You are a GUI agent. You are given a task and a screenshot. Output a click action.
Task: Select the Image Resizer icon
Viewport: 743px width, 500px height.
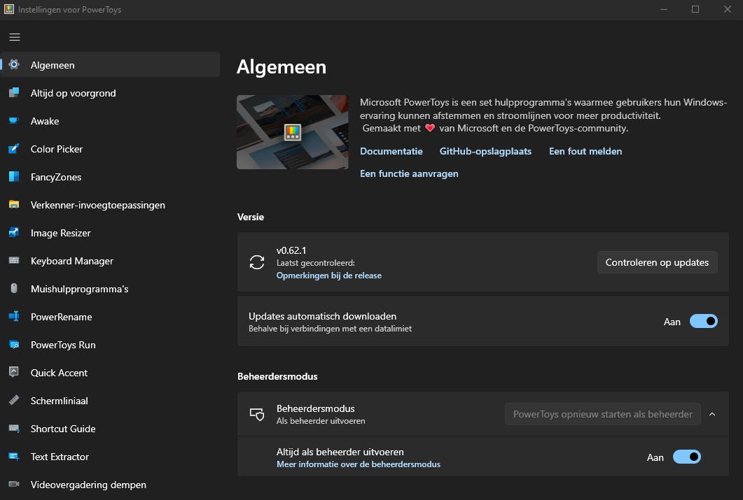[x=14, y=233]
